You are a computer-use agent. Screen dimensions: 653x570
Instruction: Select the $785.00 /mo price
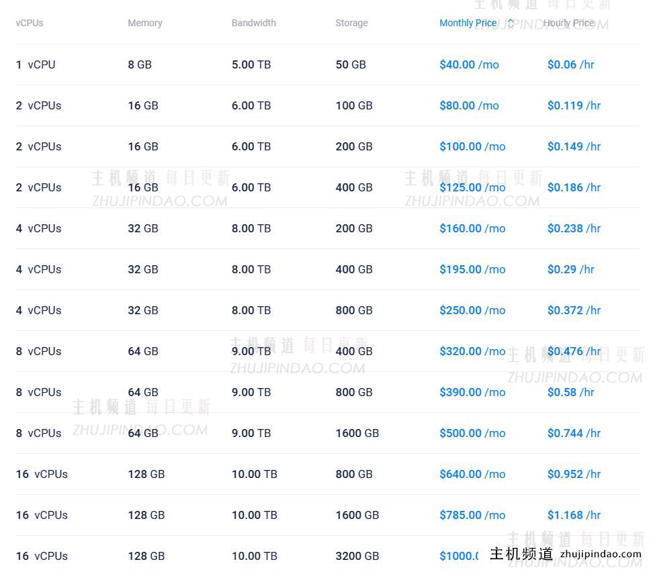(473, 516)
